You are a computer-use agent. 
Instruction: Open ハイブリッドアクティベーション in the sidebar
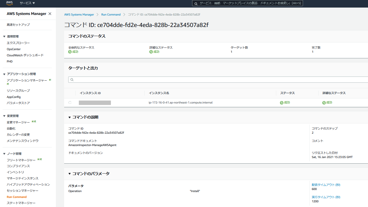[x=28, y=184]
